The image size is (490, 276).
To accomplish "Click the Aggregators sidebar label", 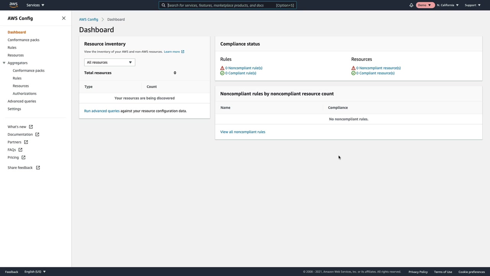I will (18, 63).
